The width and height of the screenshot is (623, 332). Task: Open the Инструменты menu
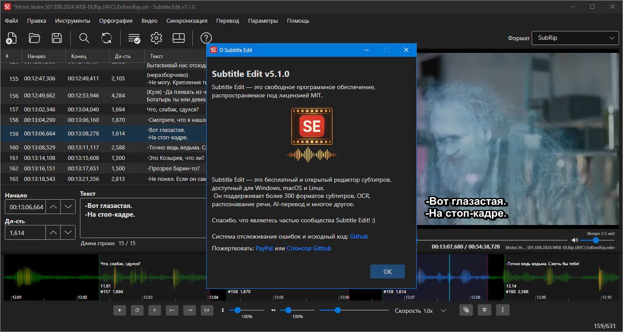pos(73,21)
